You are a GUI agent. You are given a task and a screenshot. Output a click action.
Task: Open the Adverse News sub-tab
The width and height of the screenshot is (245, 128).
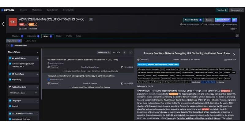coord(31,41)
